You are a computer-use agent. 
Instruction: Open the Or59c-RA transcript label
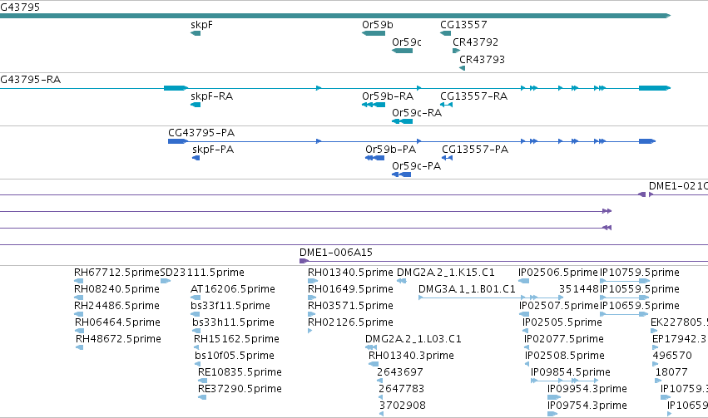417,113
